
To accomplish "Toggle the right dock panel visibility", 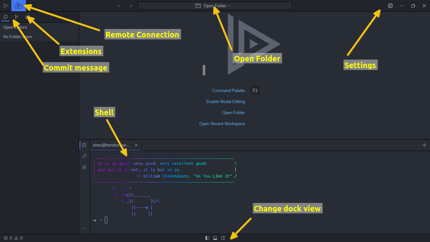I will pyautogui.click(x=223, y=238).
